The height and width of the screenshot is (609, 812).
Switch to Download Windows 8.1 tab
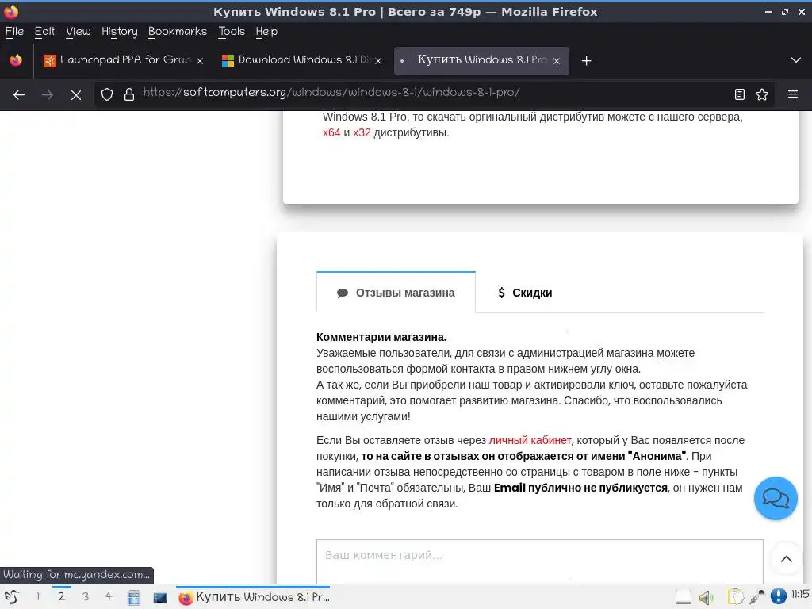[x=302, y=60]
